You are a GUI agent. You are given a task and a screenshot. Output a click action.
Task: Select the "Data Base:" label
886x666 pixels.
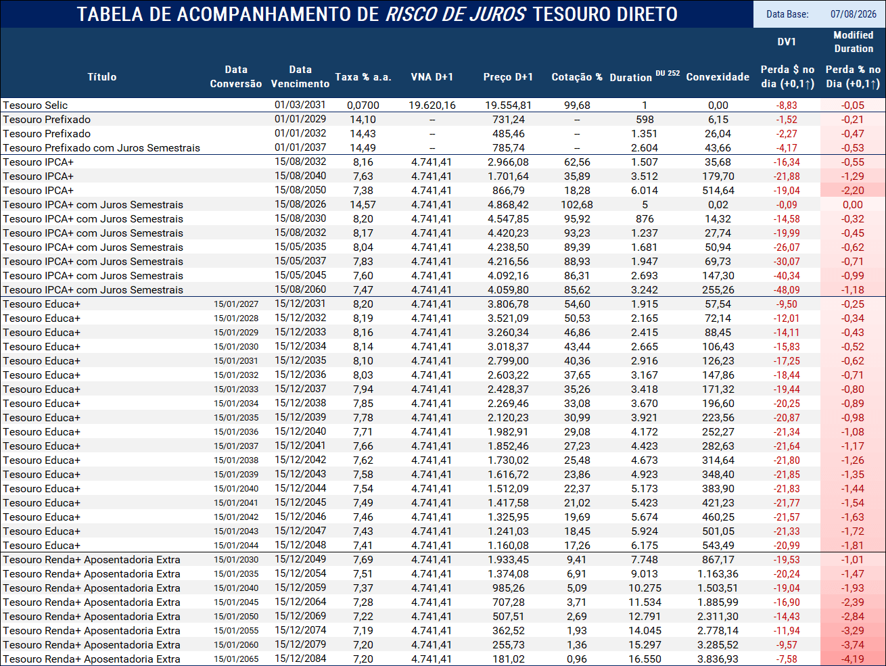pos(787,14)
